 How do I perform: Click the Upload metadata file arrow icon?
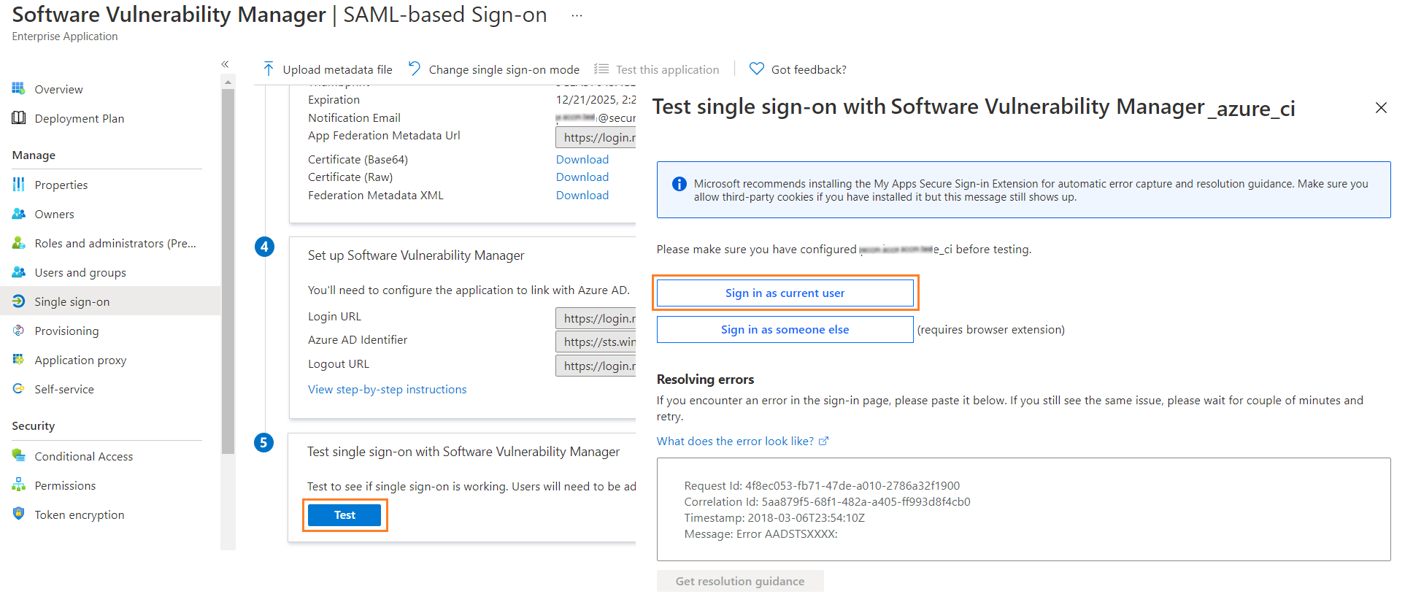(x=269, y=69)
